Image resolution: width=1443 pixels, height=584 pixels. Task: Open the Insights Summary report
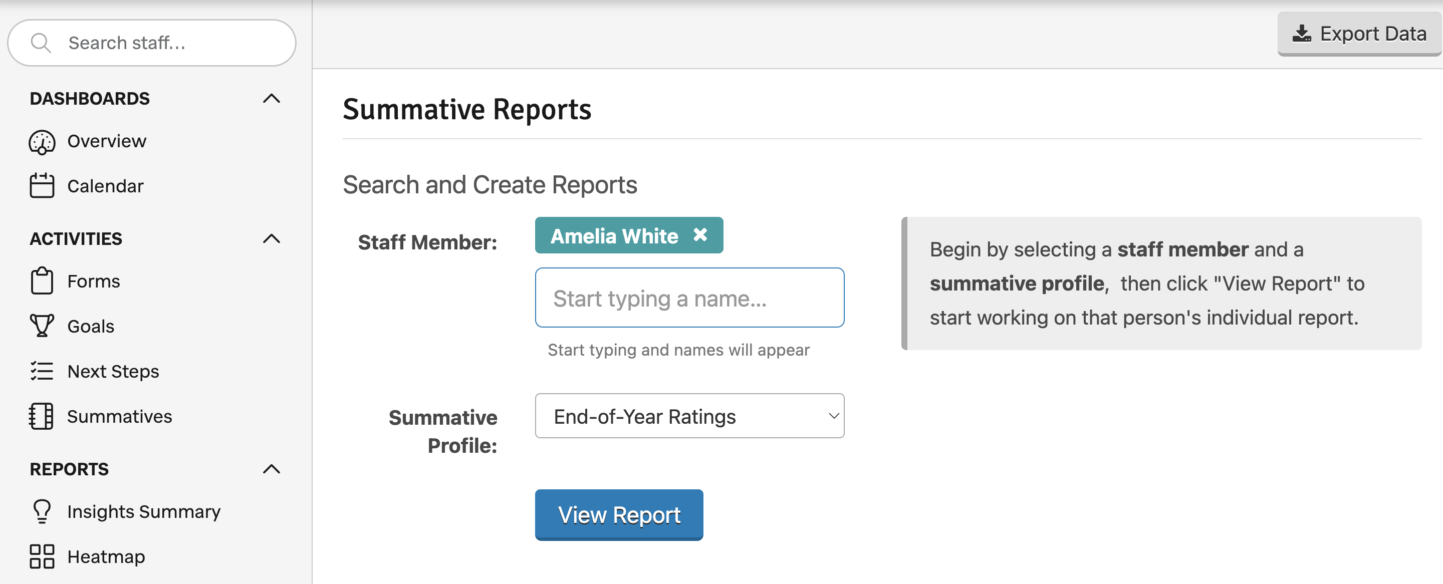tap(143, 512)
